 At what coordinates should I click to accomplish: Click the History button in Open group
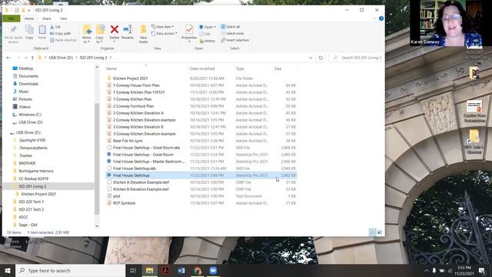pos(208,41)
